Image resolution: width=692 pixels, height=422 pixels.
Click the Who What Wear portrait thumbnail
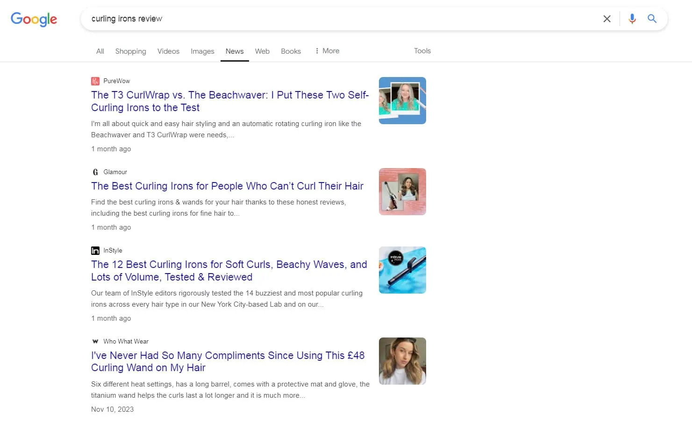[x=402, y=361]
